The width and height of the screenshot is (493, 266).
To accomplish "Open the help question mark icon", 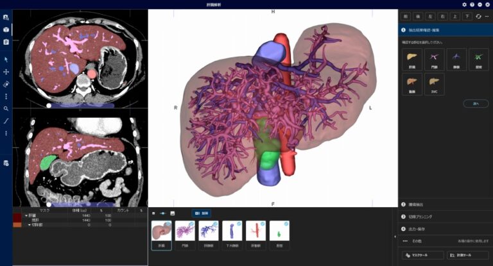I will pyautogui.click(x=472, y=4).
